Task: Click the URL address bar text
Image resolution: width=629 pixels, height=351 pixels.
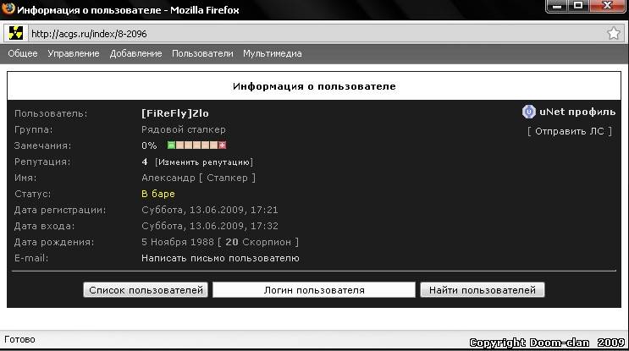Action: (x=80, y=34)
